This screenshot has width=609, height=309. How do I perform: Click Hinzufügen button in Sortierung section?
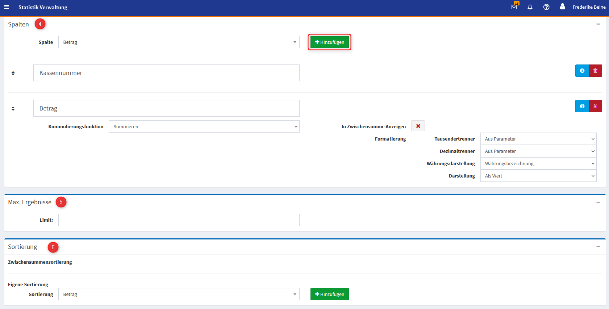click(329, 294)
